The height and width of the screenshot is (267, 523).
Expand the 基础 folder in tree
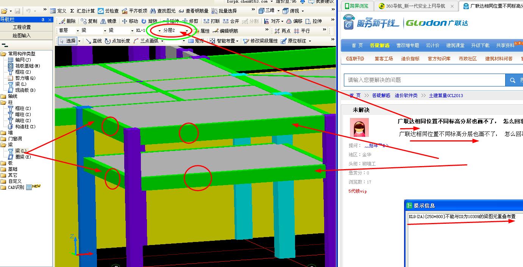(x=3, y=169)
